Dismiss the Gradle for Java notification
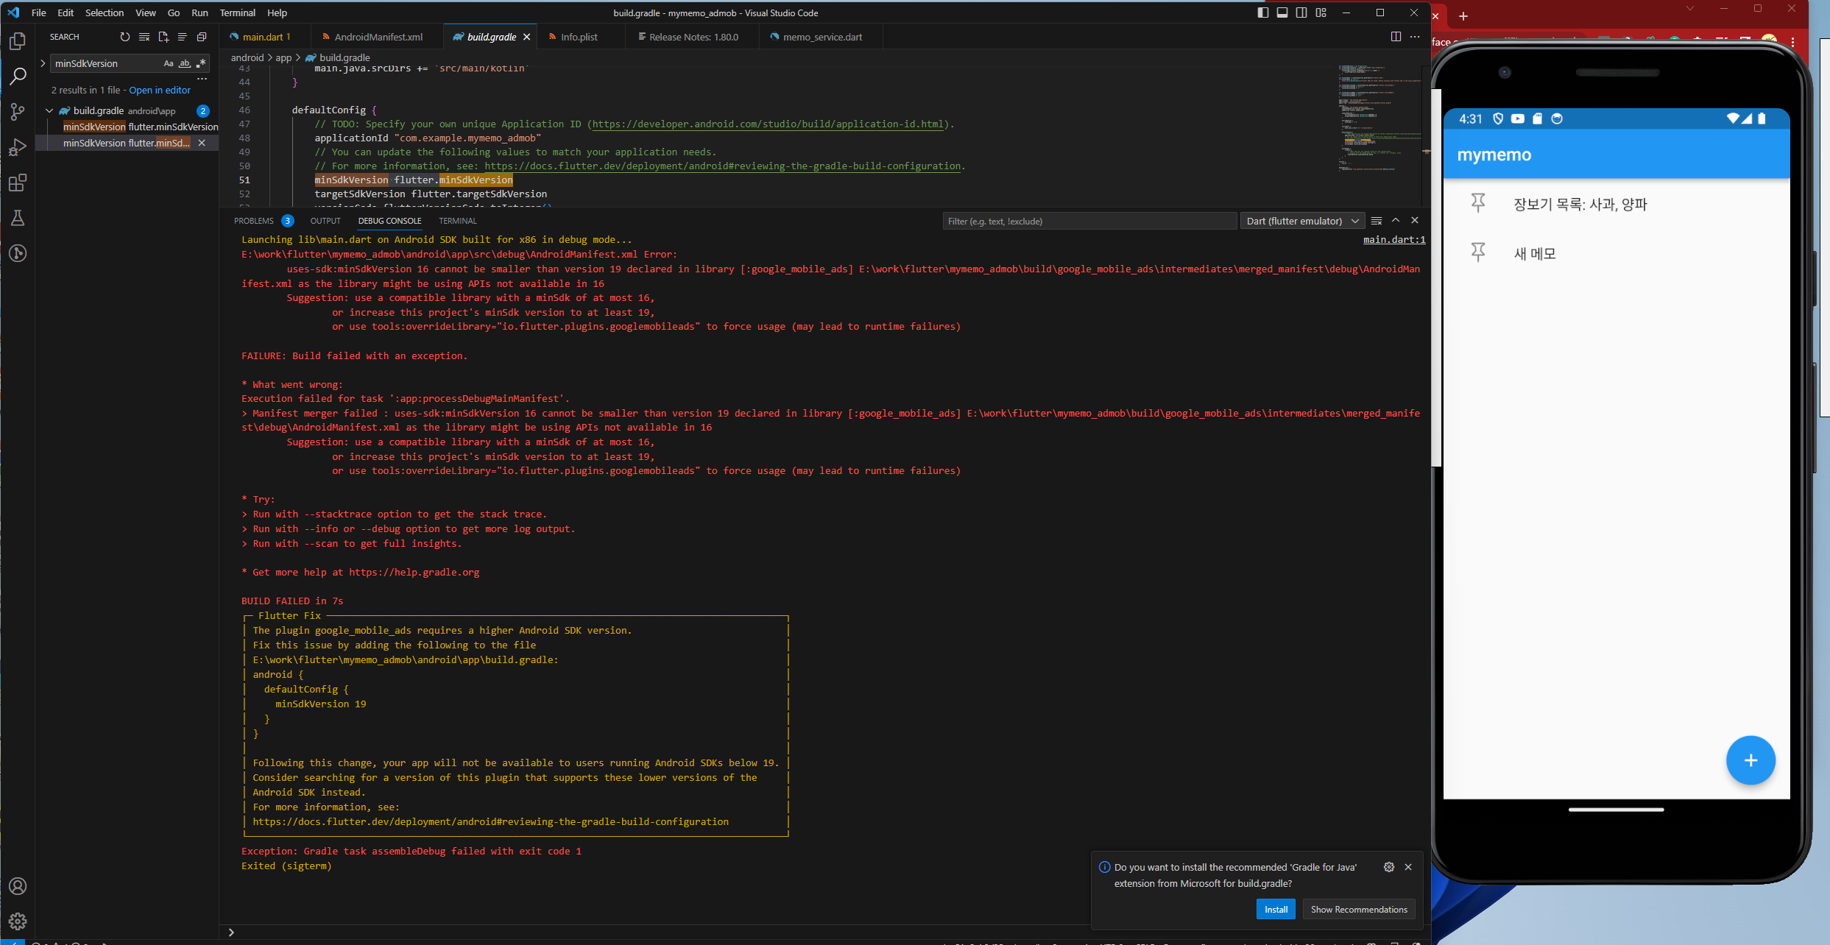The height and width of the screenshot is (945, 1830). (x=1408, y=867)
